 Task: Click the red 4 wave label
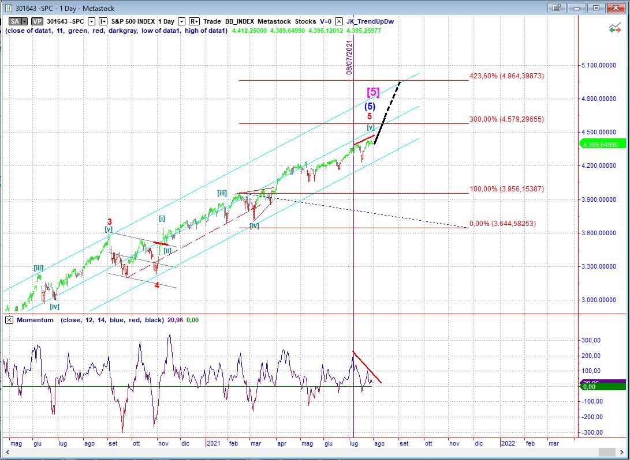157,285
